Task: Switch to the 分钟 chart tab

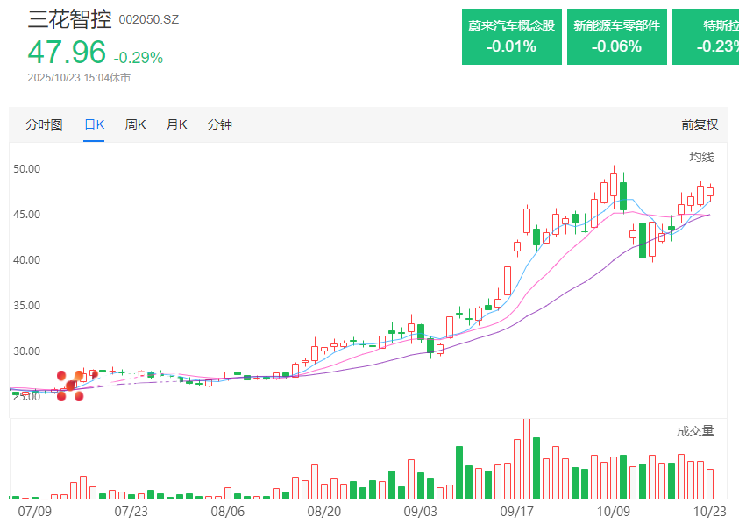Action: coord(219,124)
